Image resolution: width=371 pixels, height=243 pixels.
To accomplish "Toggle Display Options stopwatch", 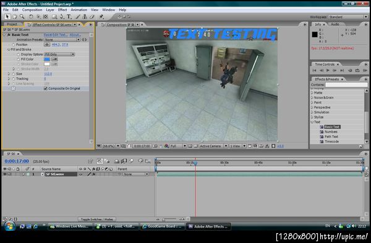I will point(18,54).
